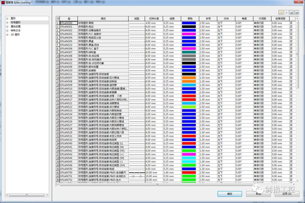305x203 pixels.
Task: Click the teal color swatch for EPLAN307
Action: [x=189, y=52]
